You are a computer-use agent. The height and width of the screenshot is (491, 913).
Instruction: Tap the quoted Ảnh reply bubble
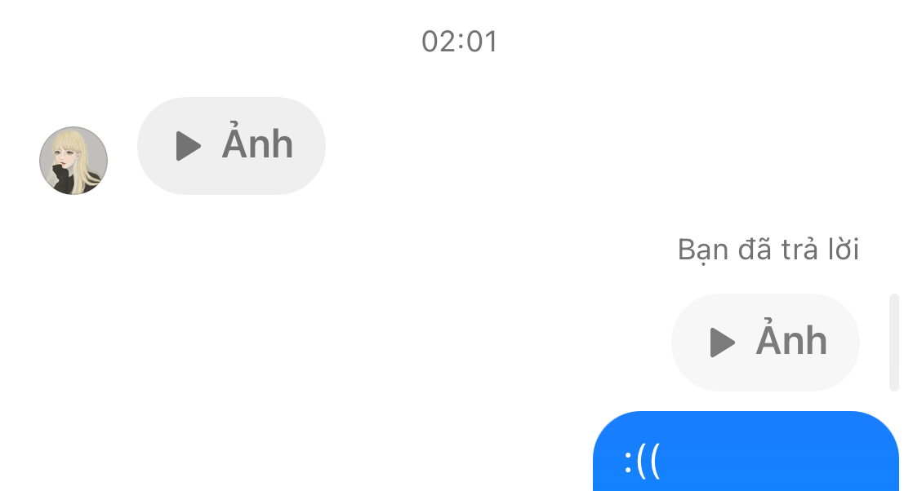765,342
